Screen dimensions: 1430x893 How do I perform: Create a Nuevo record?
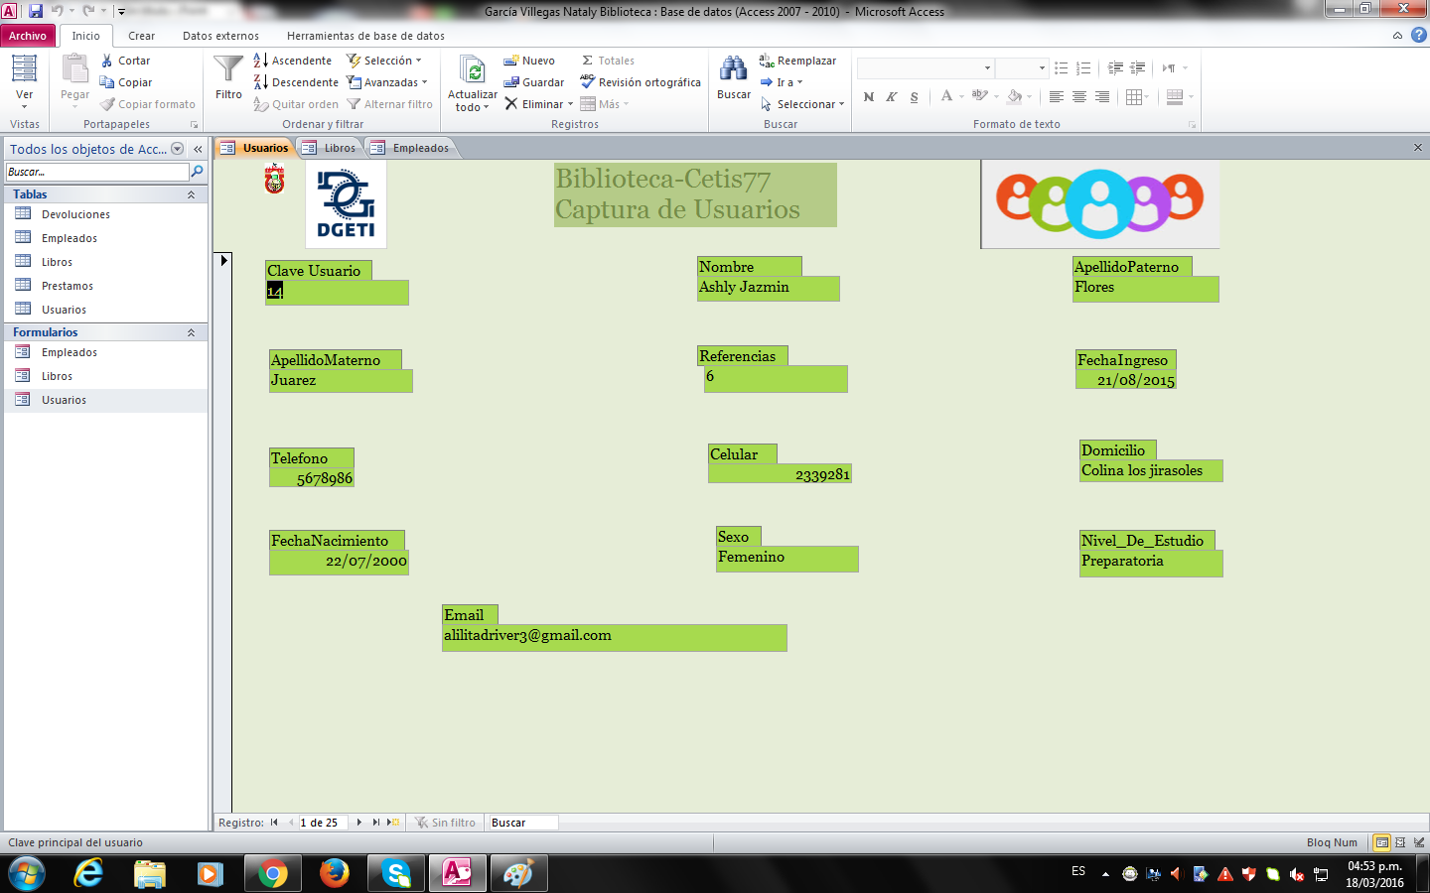(x=529, y=61)
